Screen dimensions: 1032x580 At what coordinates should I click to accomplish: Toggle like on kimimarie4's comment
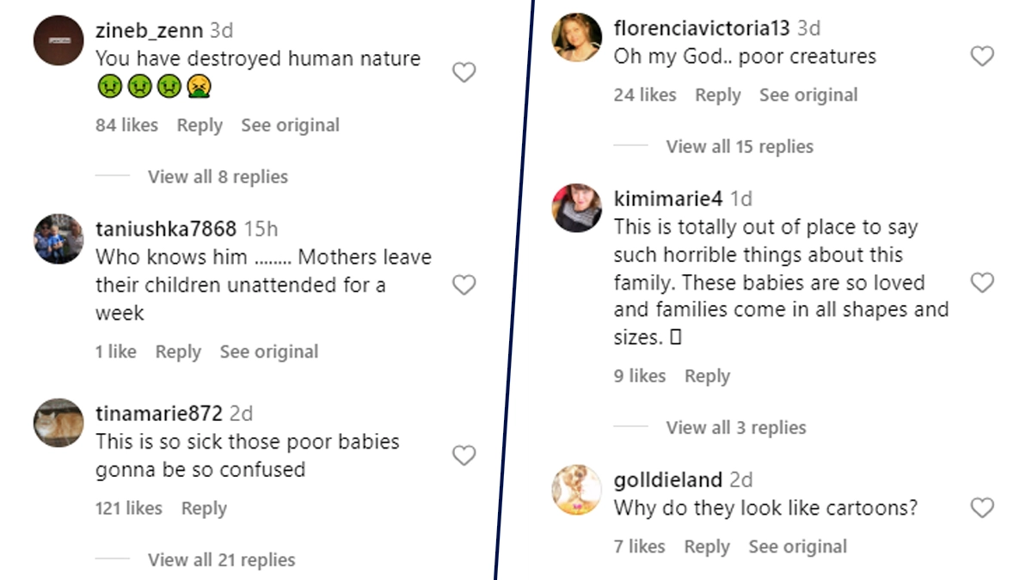982,283
